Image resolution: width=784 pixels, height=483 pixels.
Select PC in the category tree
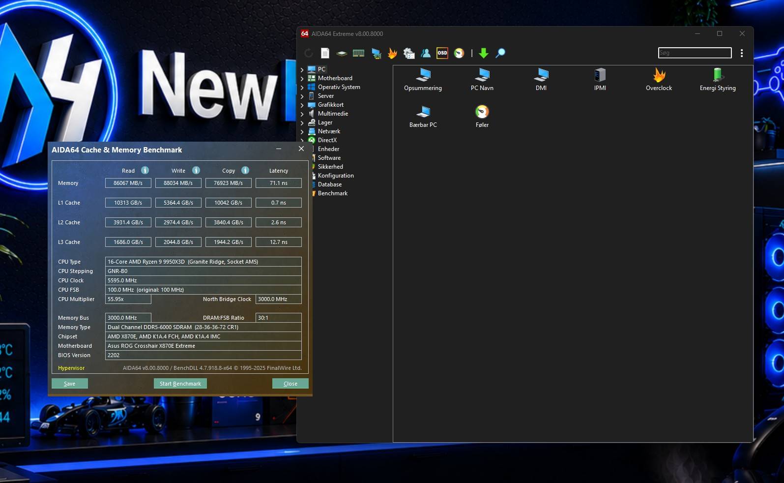[x=321, y=69]
